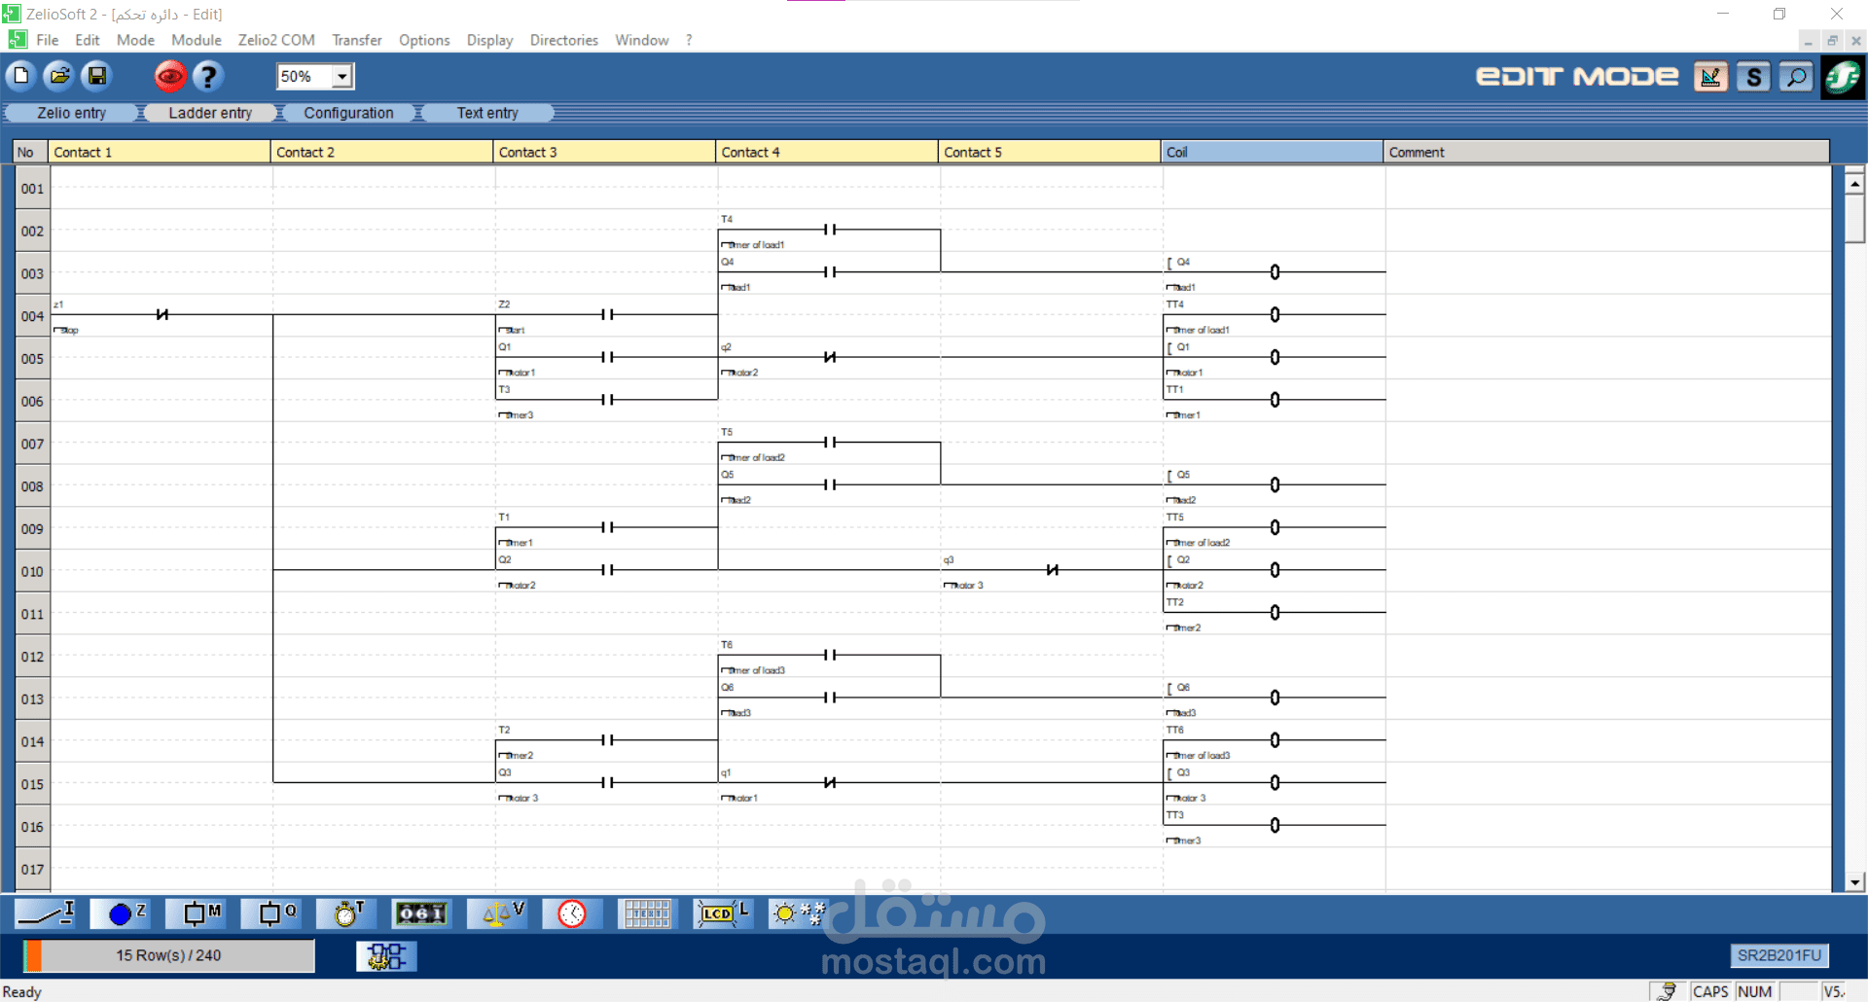Click the z1 Stop normally-closed contact

(162, 314)
